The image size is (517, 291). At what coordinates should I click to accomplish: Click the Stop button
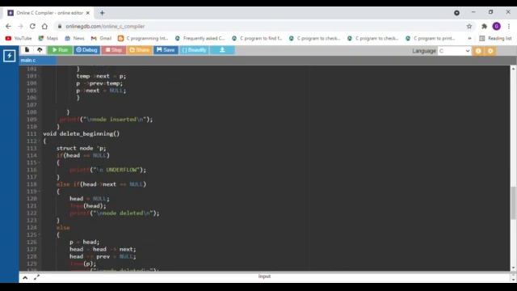[x=114, y=50]
